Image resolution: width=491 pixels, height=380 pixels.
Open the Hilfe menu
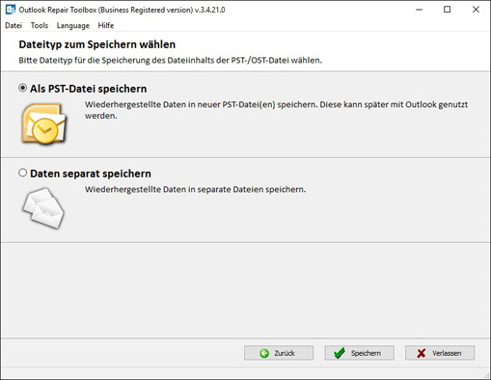[x=106, y=25]
